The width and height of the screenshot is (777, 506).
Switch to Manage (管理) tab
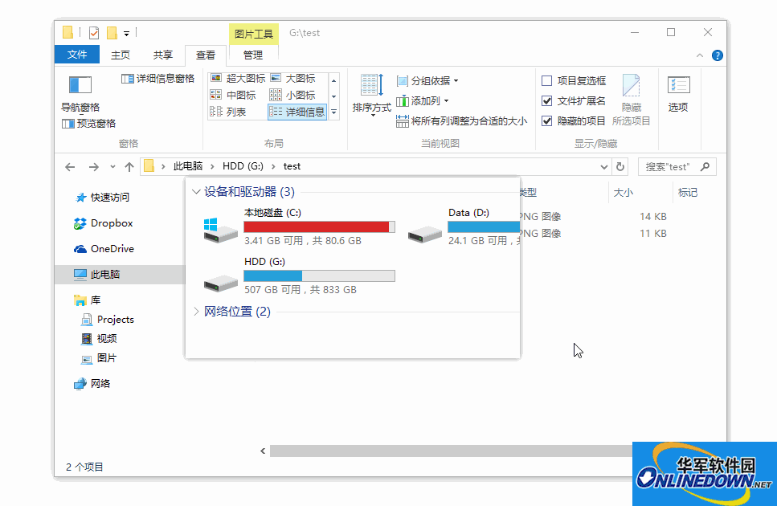(x=253, y=55)
